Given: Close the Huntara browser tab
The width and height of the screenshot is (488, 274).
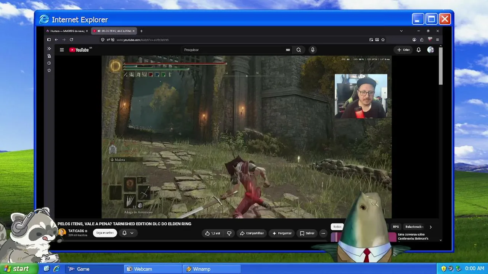Looking at the screenshot, I should (x=87, y=31).
